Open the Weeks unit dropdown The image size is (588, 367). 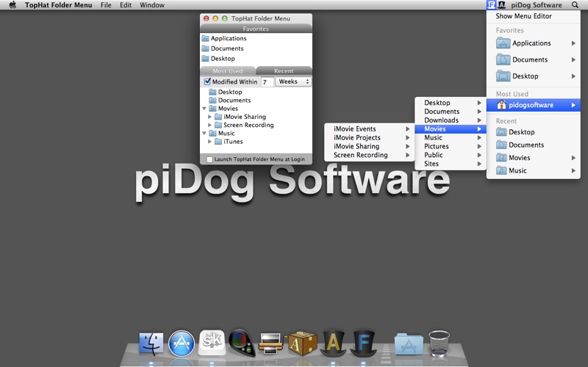(x=293, y=81)
